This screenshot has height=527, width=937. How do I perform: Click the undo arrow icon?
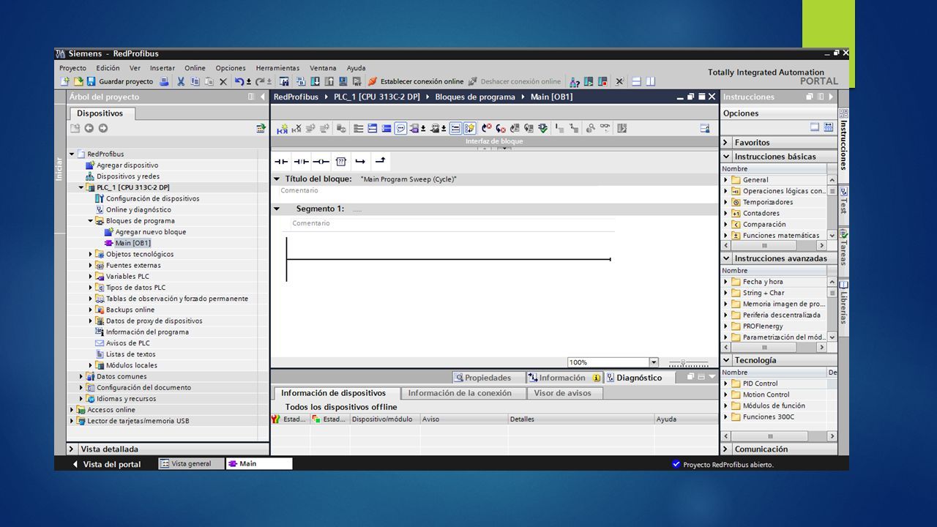[x=239, y=81]
